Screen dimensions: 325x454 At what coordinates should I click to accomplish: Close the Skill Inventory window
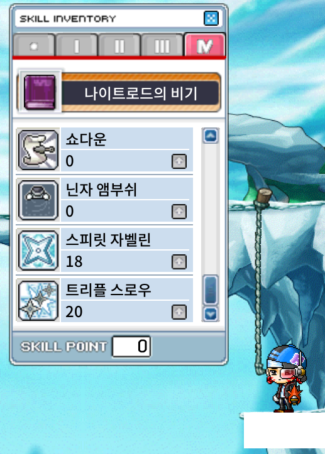point(211,19)
